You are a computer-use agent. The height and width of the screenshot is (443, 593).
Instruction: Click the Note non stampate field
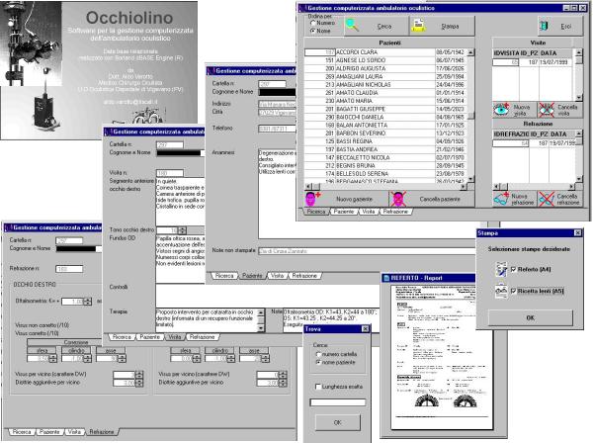click(366, 251)
